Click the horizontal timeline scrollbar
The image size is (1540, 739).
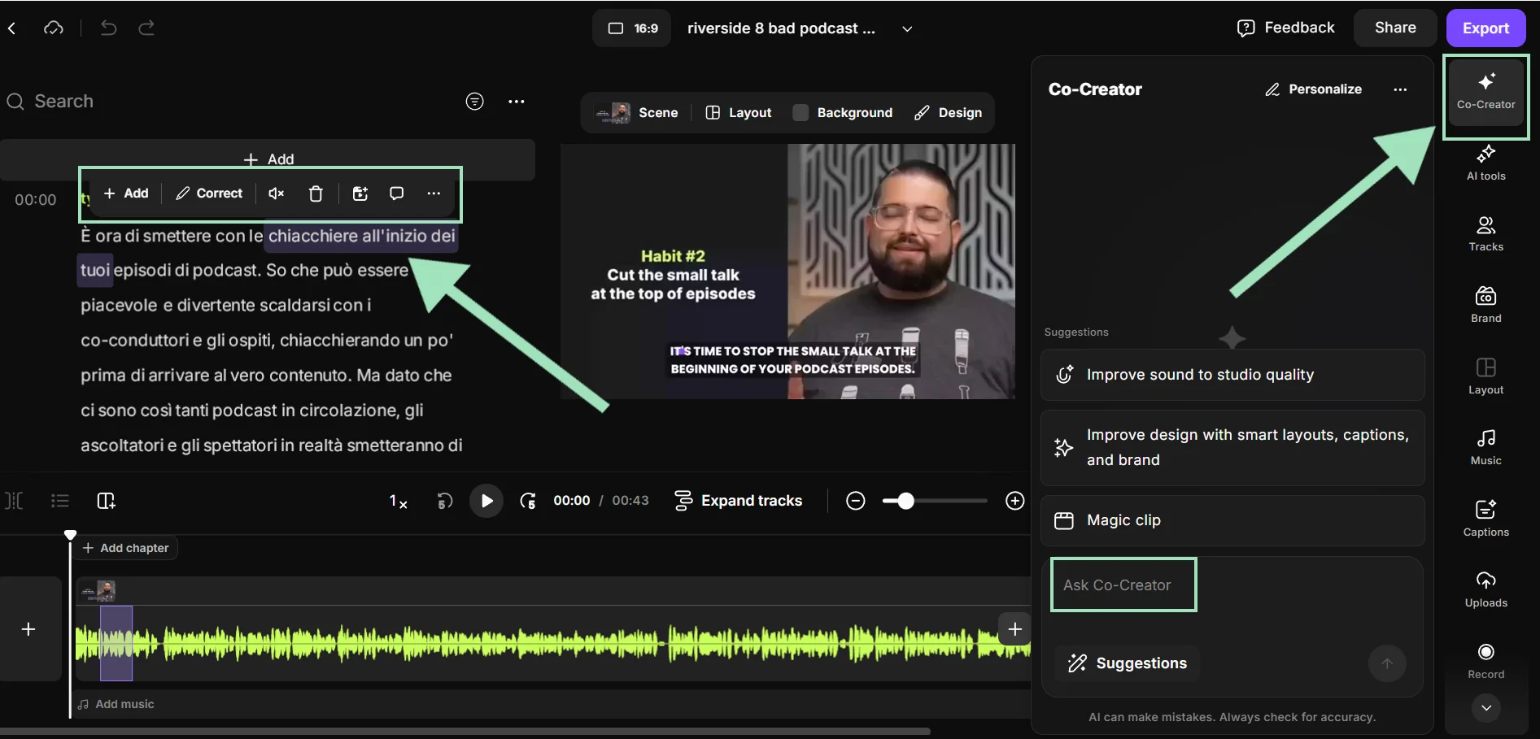465,731
